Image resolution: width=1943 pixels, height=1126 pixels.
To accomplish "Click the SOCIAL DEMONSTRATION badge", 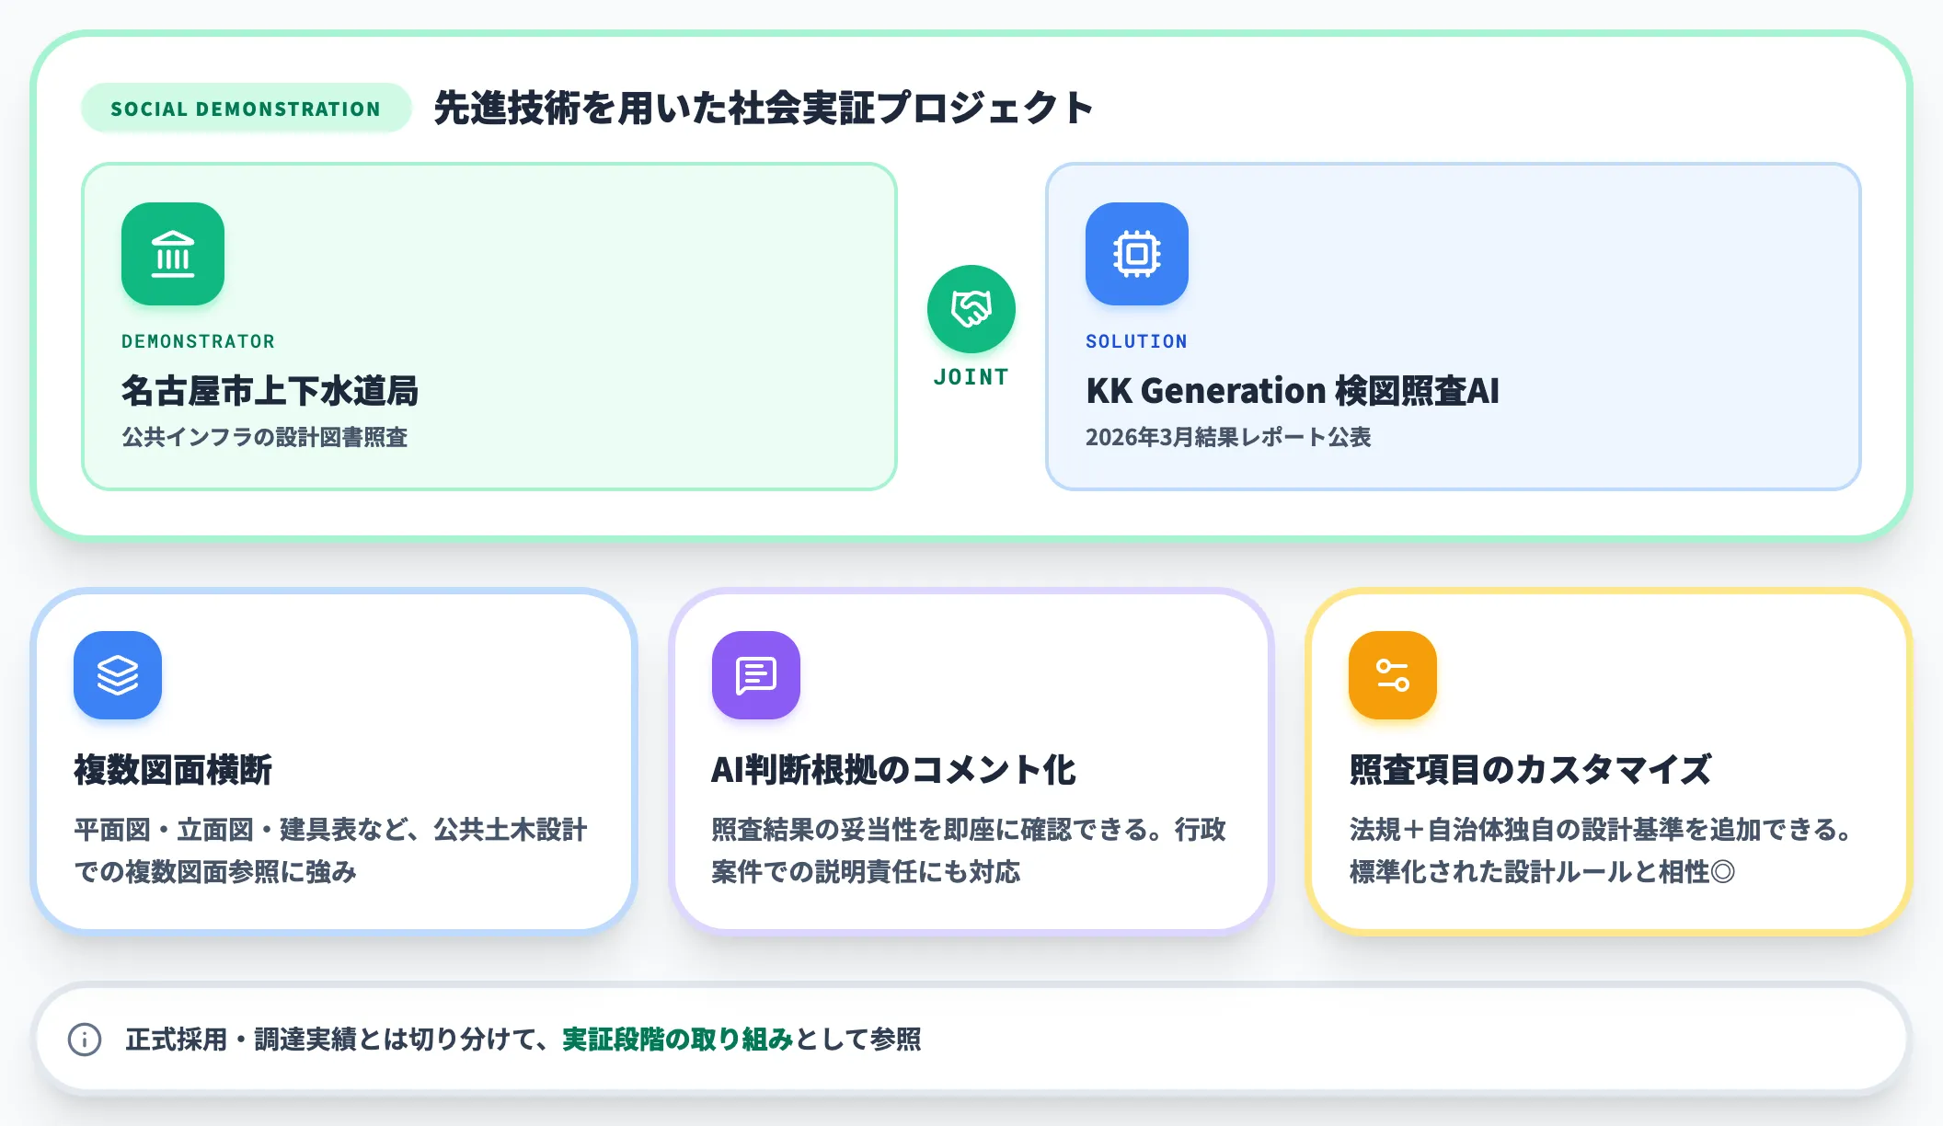I will coord(246,109).
